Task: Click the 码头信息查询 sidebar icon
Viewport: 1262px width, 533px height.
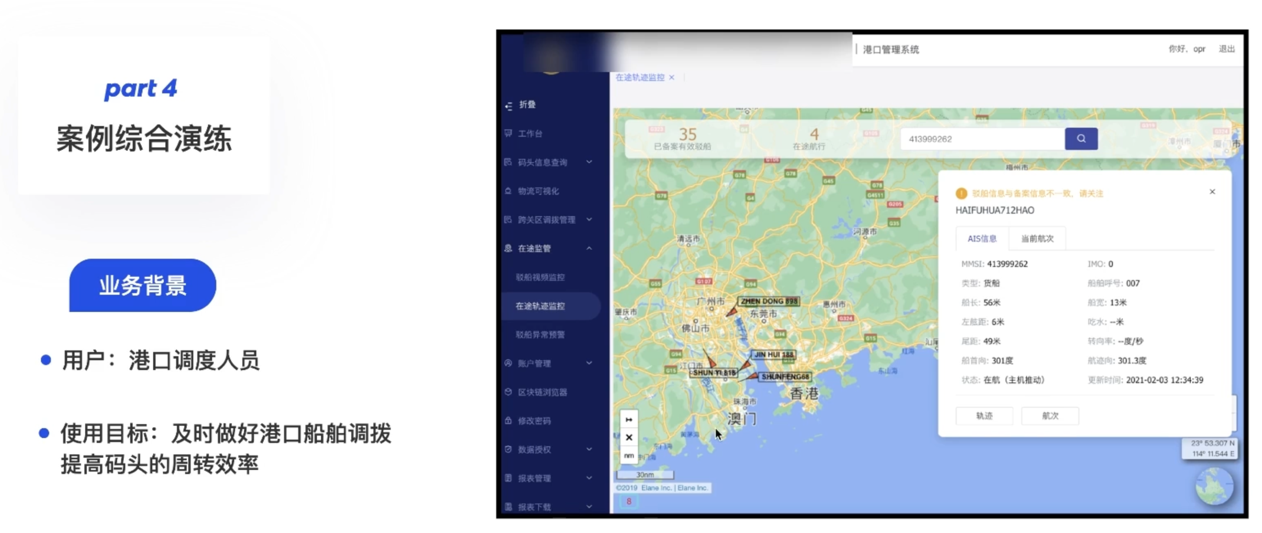Action: point(508,162)
